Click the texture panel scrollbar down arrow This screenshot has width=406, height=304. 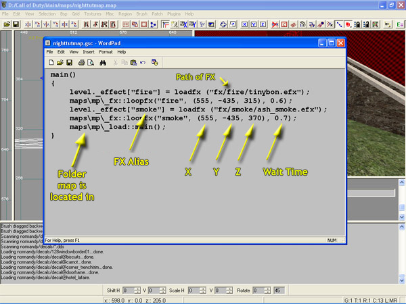[x=401, y=217]
